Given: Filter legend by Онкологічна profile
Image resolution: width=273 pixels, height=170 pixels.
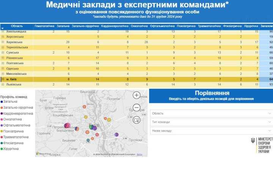Looking at the screenshot, I should click(x=11, y=119).
